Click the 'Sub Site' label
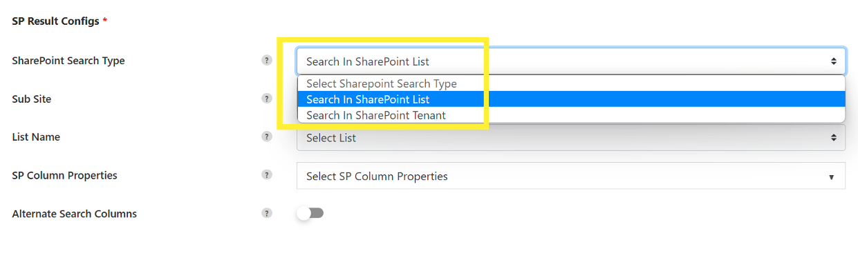This screenshot has height=273, width=858. [31, 99]
